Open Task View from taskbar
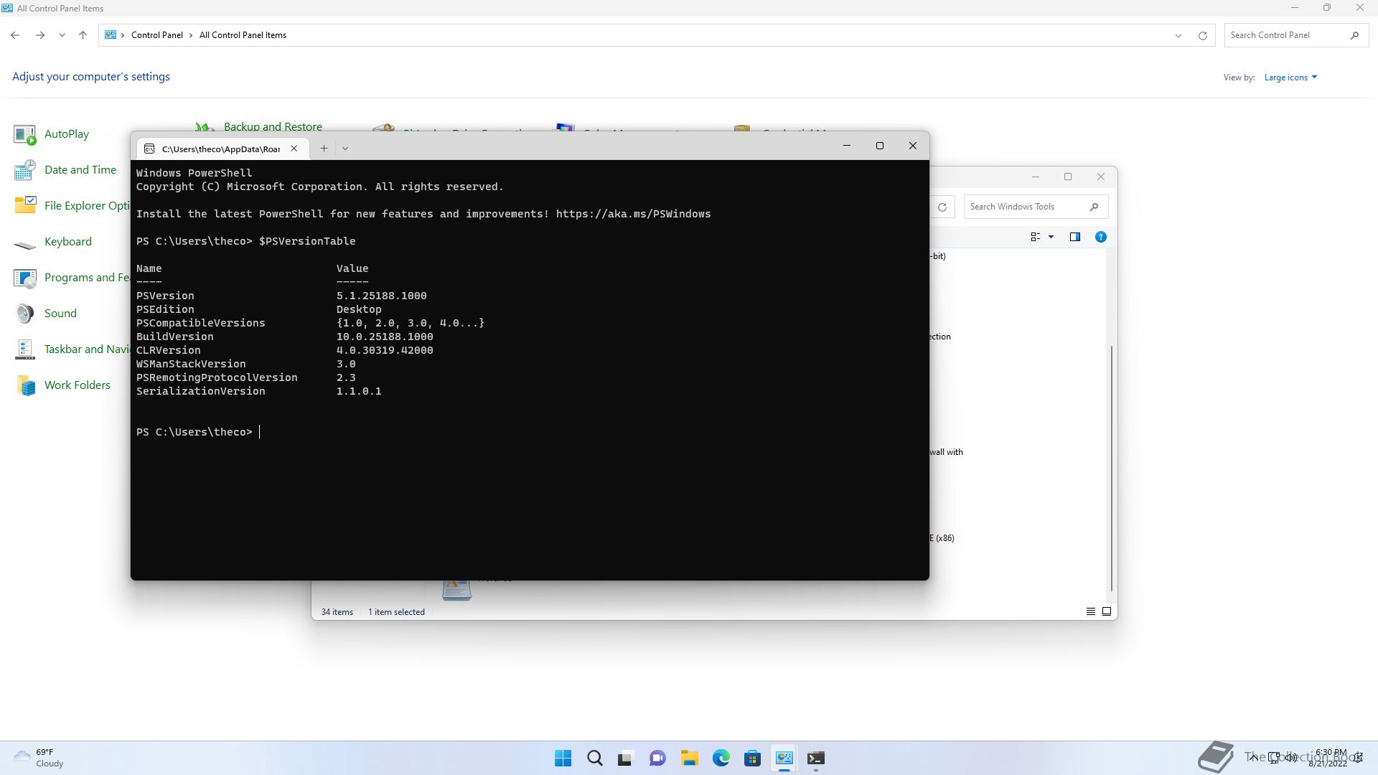 [626, 758]
